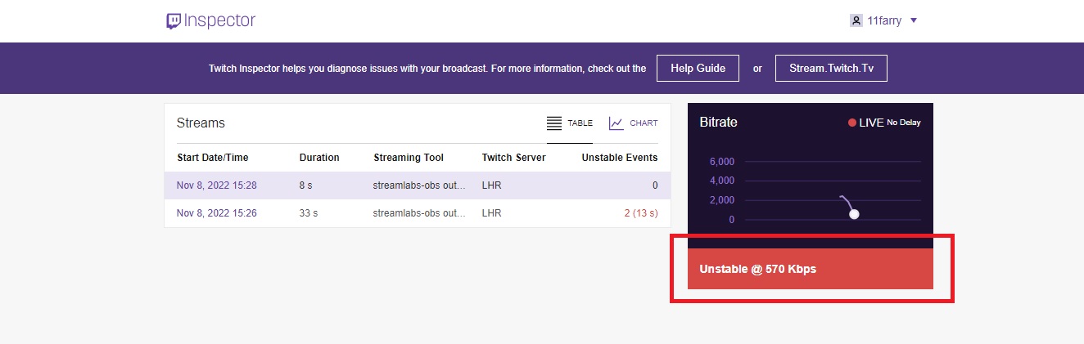Image resolution: width=1084 pixels, height=344 pixels.
Task: Click the Twitch Server column header
Action: pyautogui.click(x=513, y=158)
